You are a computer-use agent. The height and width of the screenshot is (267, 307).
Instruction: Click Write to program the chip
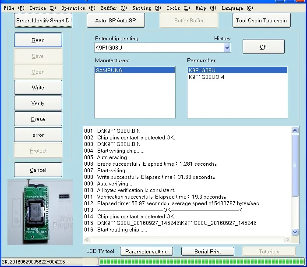[x=38, y=88]
